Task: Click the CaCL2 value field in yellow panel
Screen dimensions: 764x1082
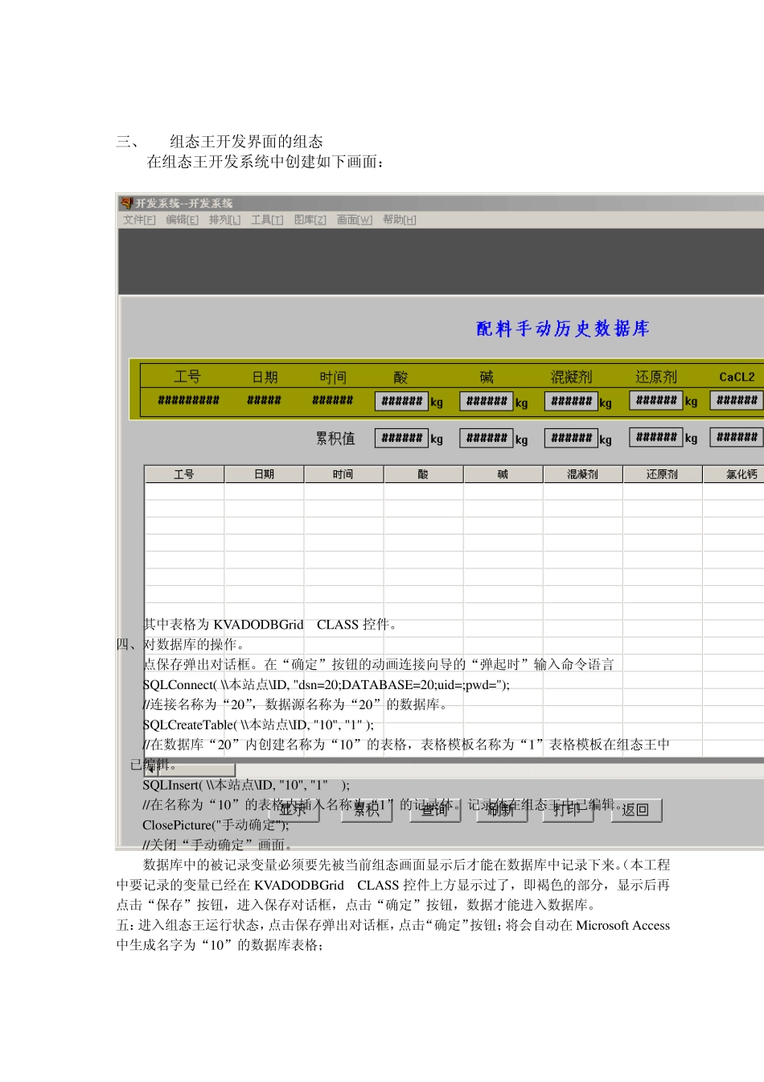Action: pyautogui.click(x=737, y=400)
